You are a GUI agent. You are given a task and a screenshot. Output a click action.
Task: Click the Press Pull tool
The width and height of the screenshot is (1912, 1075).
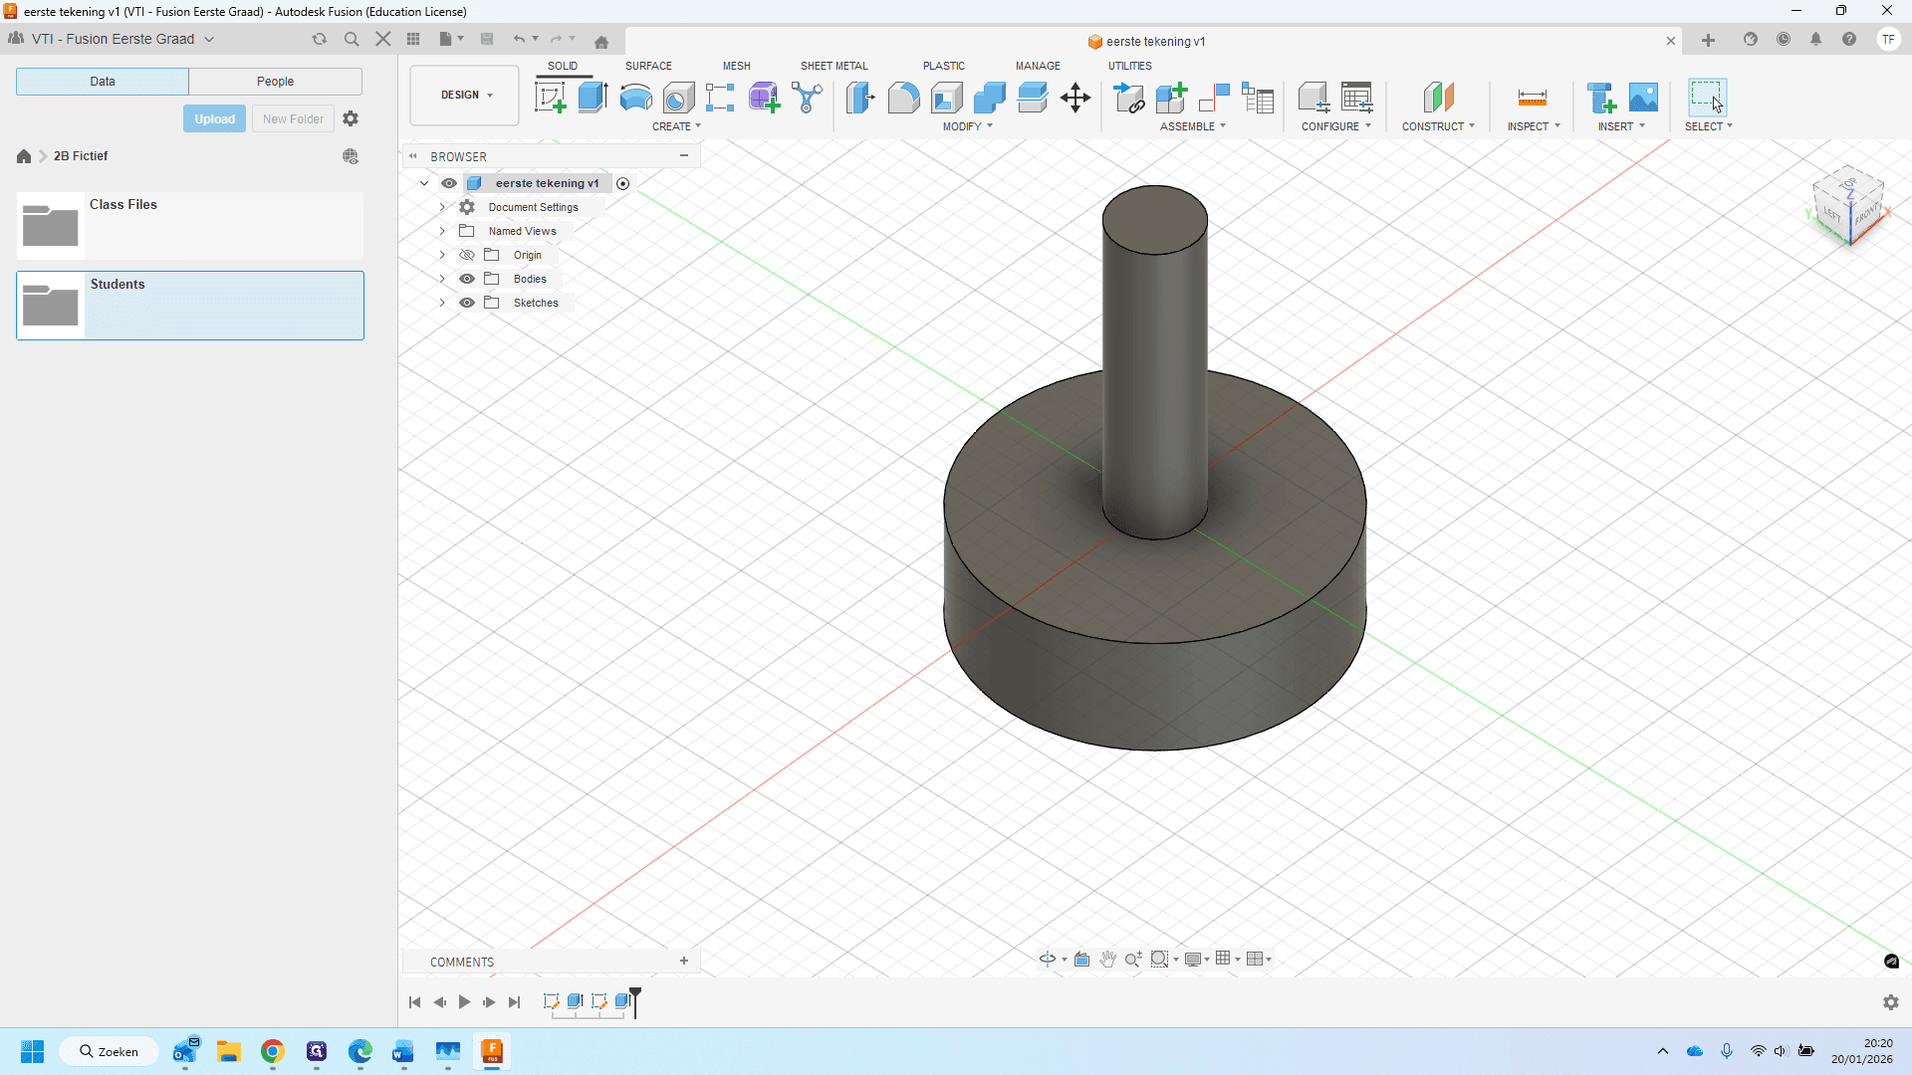(x=860, y=98)
